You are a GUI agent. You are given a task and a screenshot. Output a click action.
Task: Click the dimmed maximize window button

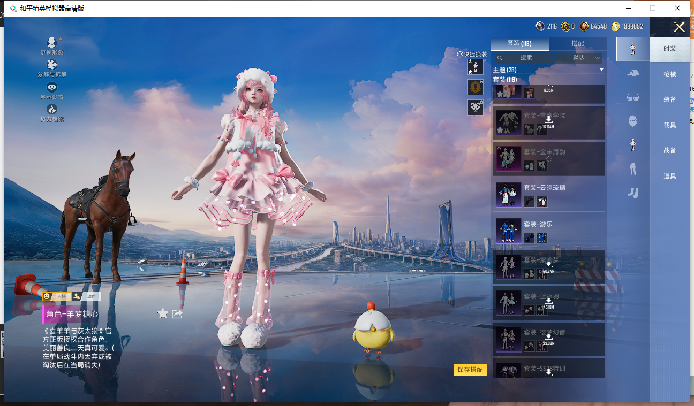[x=653, y=8]
